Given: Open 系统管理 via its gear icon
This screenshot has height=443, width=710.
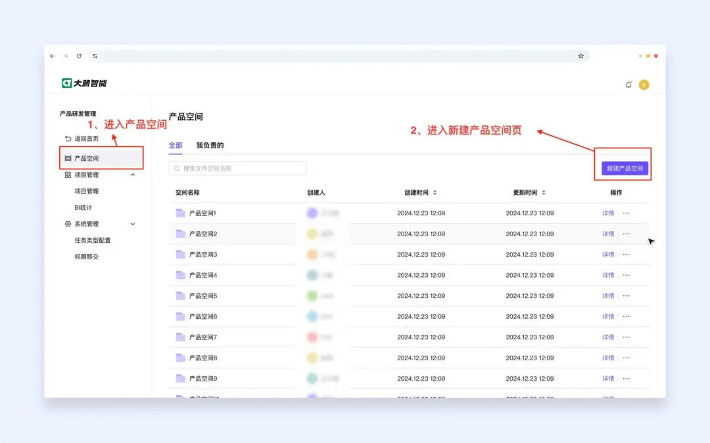Looking at the screenshot, I should point(68,224).
